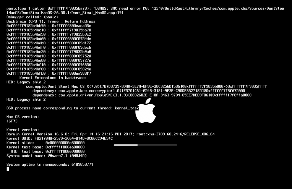Click backtrace row 0xffffff9185b4be80
This screenshot has height=189, width=292.
49,60
